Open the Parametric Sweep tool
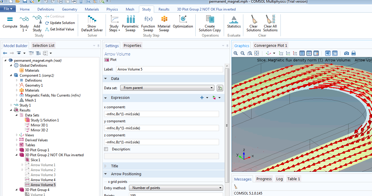Image resolution: width=372 pixels, height=196 pixels. tap(130, 23)
